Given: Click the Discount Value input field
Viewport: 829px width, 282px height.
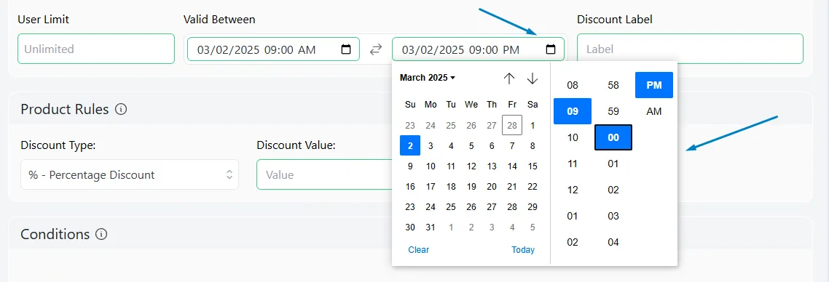Looking at the screenshot, I should (x=325, y=174).
